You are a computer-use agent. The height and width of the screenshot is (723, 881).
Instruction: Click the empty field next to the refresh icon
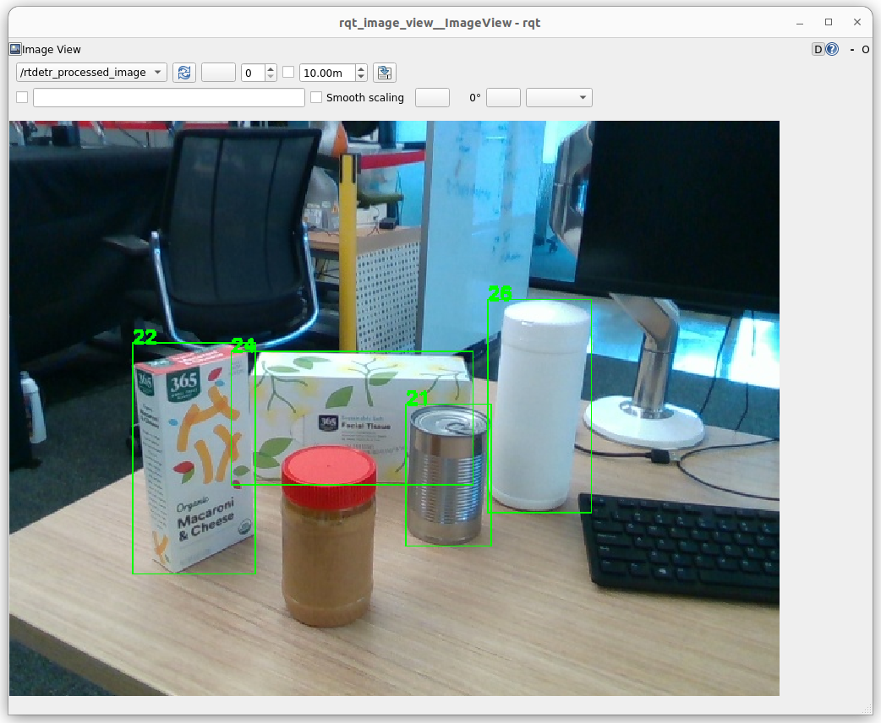pyautogui.click(x=218, y=73)
